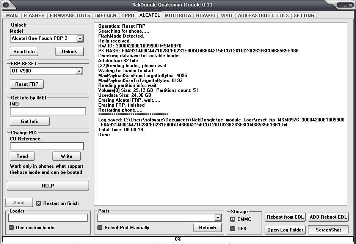The image size is (356, 244).
Task: Toggle Restart on finish checkbox
Action: pos(39,203)
